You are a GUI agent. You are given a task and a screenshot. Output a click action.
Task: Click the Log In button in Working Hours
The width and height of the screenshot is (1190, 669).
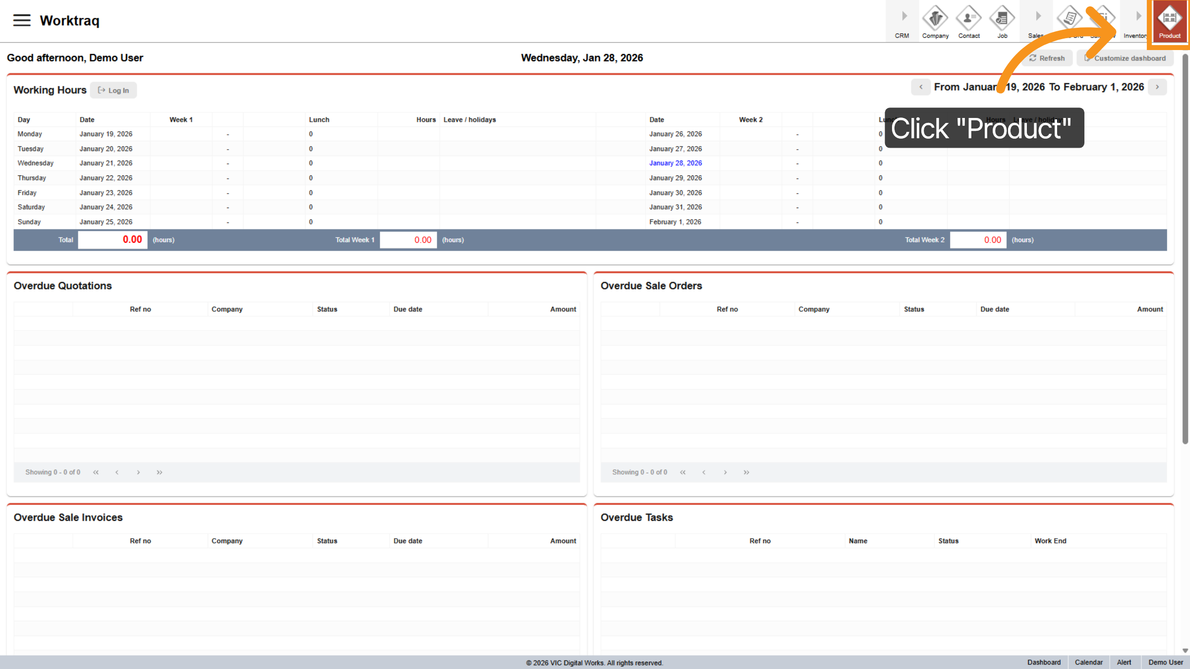point(113,90)
